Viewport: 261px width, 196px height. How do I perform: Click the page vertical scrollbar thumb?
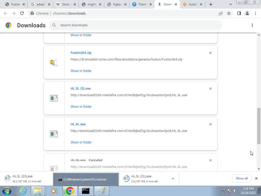(259, 126)
